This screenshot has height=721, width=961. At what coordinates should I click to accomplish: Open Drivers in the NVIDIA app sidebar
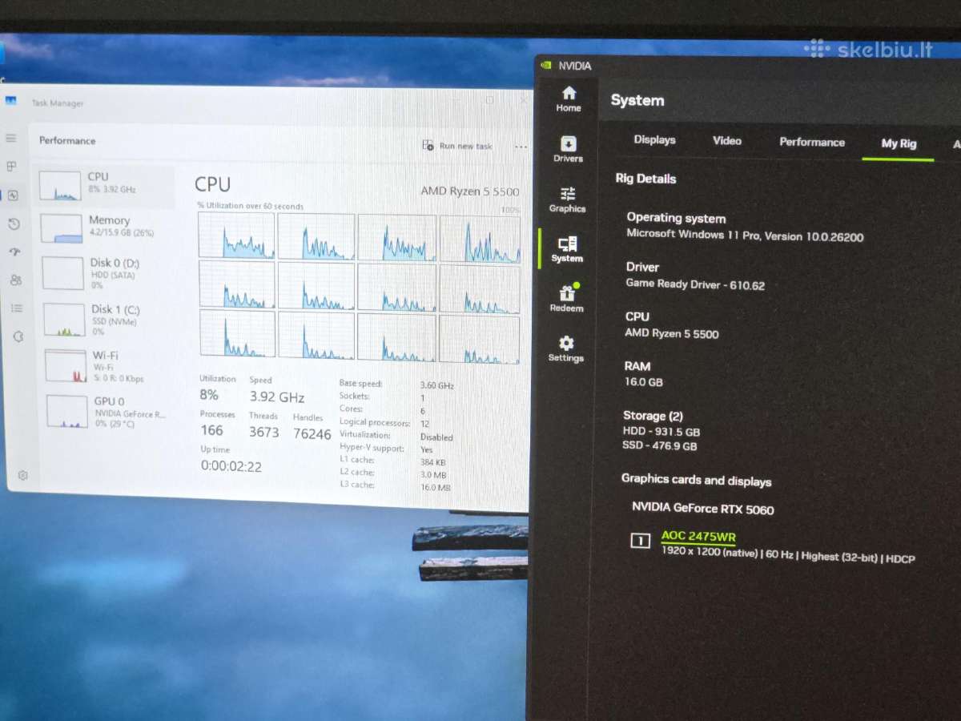[568, 149]
